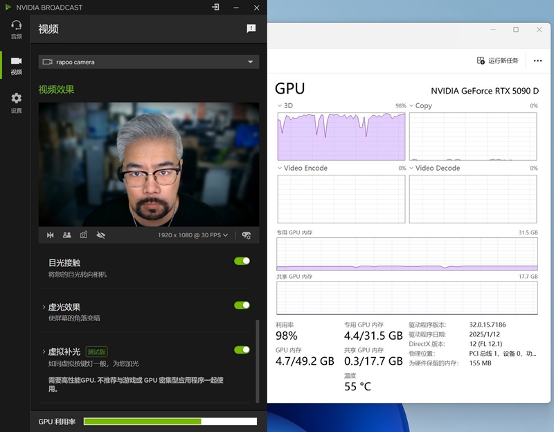This screenshot has height=432, width=554.
Task: Disable the 虚光效果 toggle
Action: tap(242, 305)
